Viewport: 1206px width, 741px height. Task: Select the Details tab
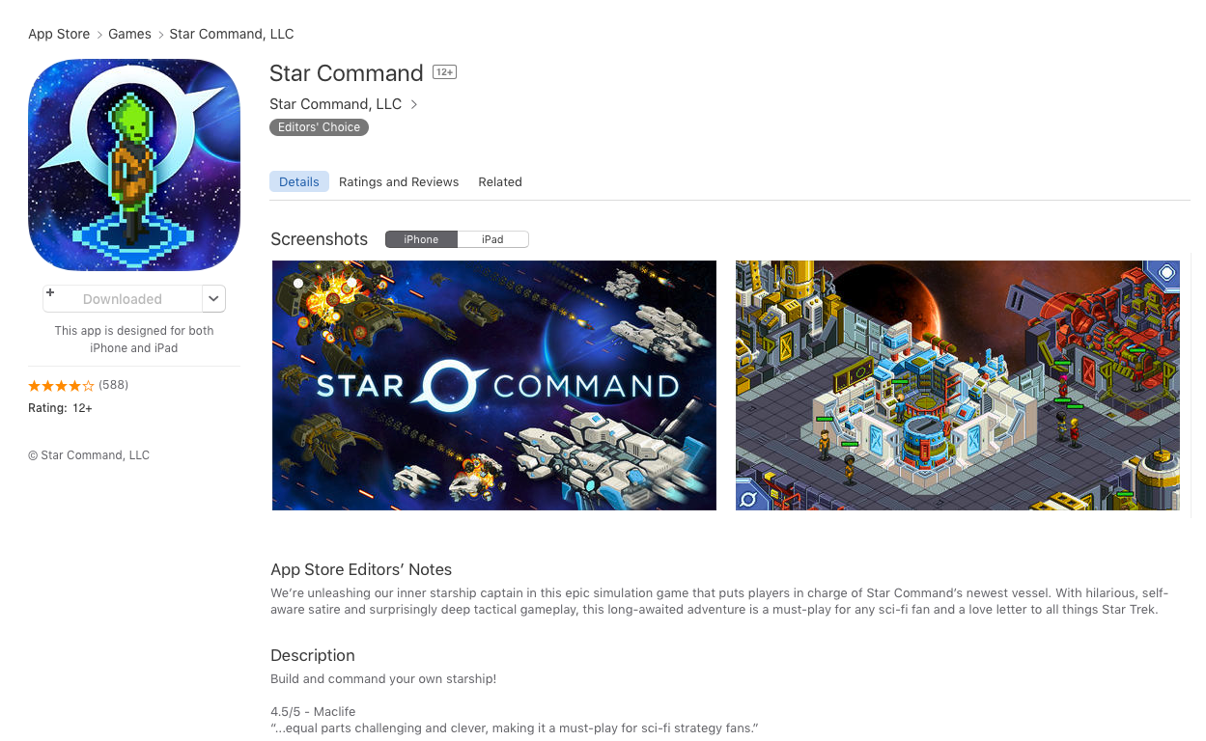coord(299,181)
